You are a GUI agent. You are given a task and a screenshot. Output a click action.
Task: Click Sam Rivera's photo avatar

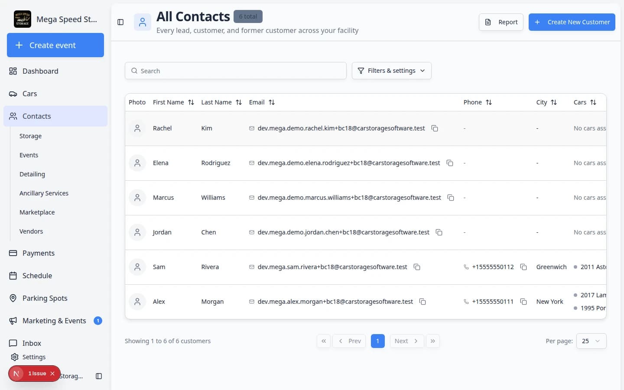click(137, 267)
